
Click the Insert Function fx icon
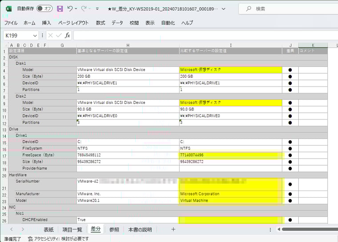tap(68, 36)
